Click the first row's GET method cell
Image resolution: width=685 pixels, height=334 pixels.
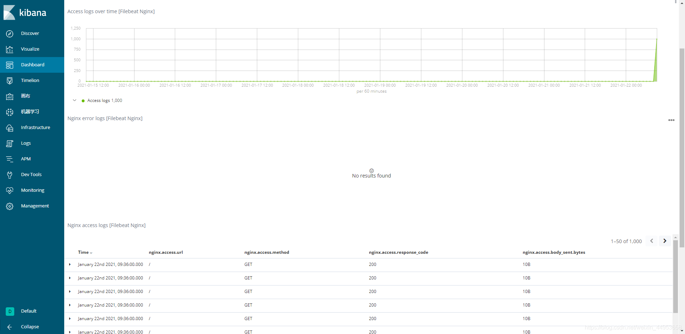248,264
